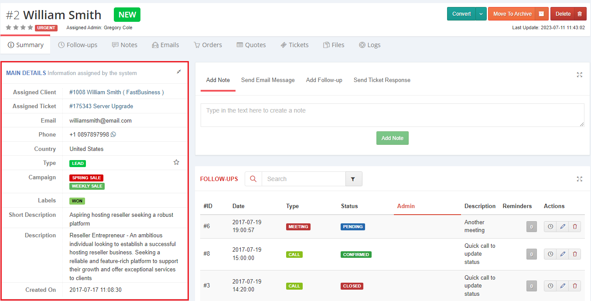Click the WhatsApp icon beside phone number

click(x=113, y=134)
